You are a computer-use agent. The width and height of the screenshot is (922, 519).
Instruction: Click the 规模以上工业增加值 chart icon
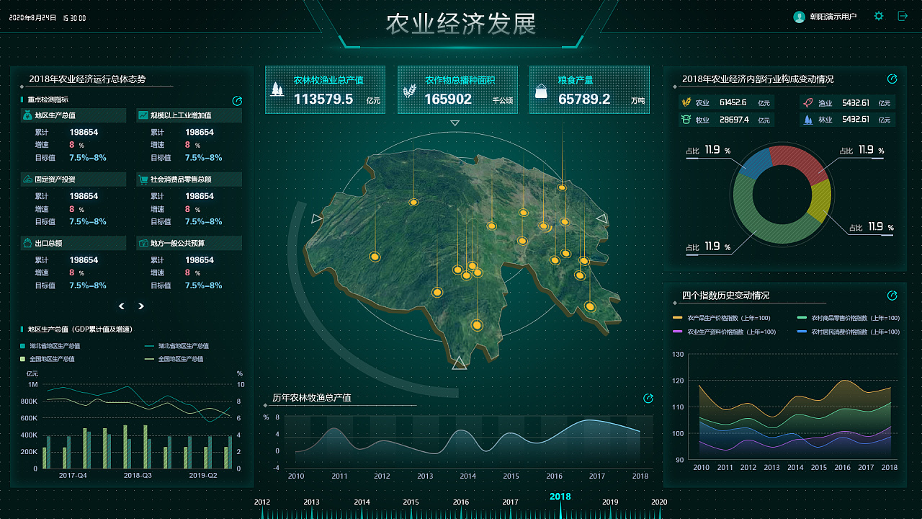[x=143, y=115]
